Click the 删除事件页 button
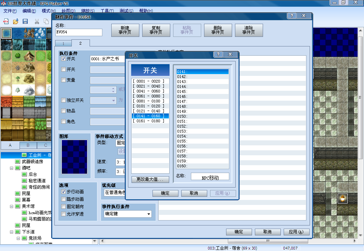This screenshot has height=251, width=364. click(218, 30)
